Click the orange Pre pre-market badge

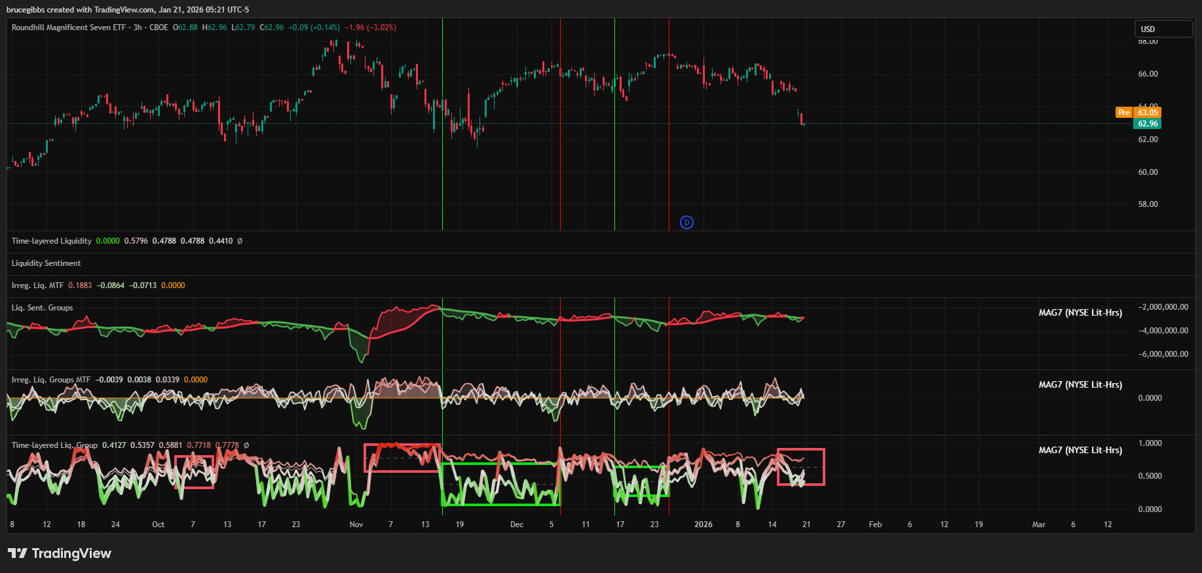click(1124, 113)
